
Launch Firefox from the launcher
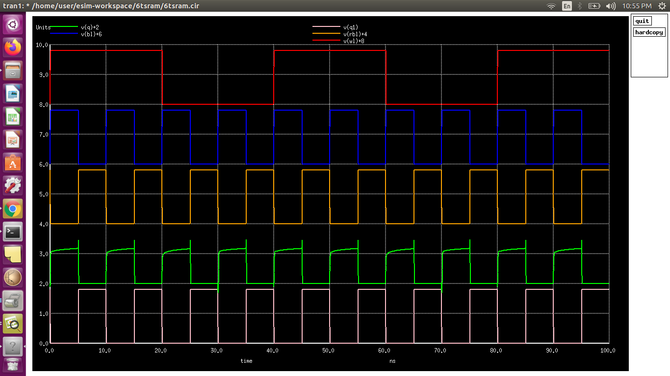[12, 47]
